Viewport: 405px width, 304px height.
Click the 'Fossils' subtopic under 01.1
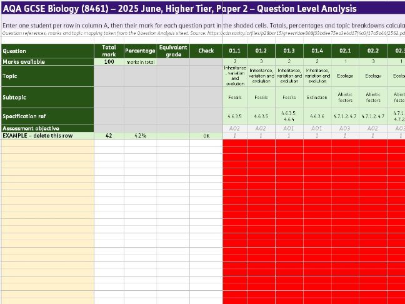(235, 98)
